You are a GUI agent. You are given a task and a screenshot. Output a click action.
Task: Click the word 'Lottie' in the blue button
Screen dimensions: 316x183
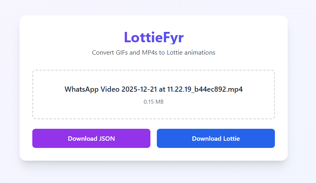[231, 138]
